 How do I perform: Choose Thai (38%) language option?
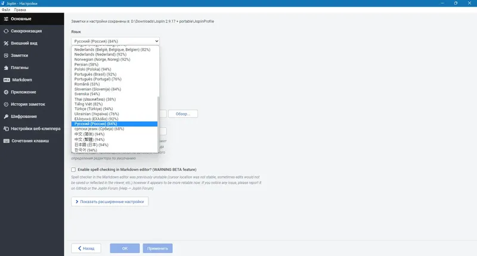click(114, 99)
